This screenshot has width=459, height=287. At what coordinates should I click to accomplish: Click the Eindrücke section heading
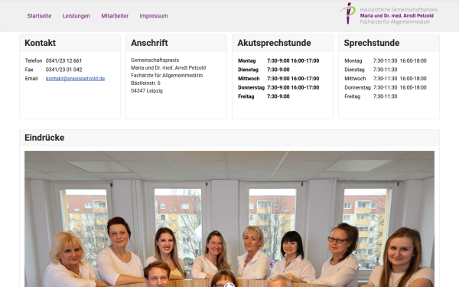click(x=44, y=138)
